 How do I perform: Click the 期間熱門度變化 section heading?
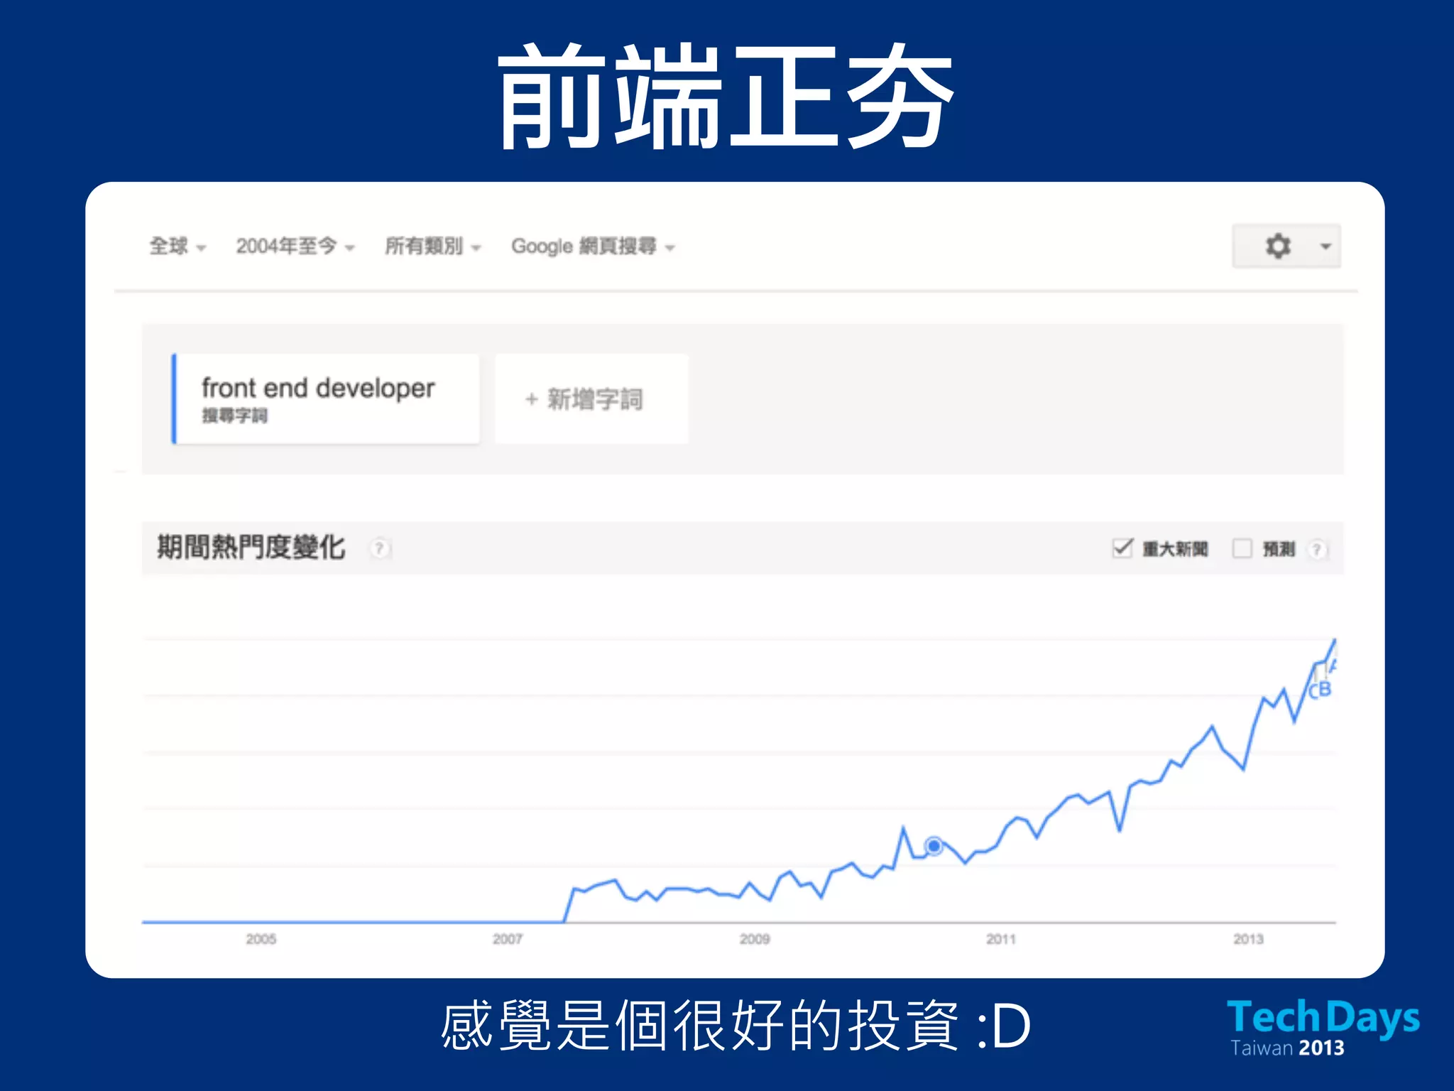251,548
